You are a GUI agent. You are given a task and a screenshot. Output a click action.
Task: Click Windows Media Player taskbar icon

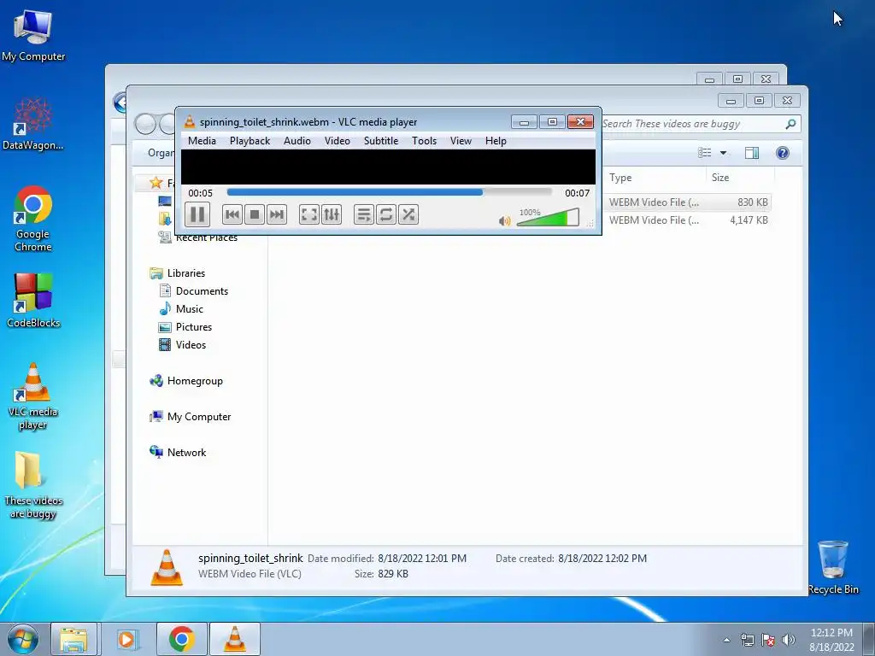(126, 640)
